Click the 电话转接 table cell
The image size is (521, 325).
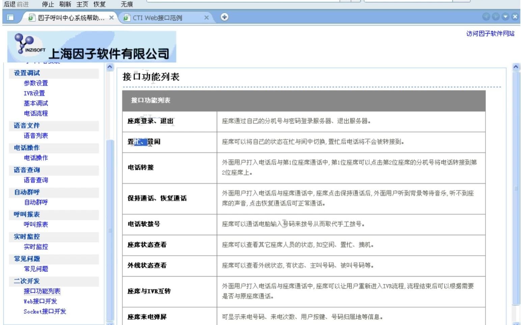pyautogui.click(x=169, y=168)
